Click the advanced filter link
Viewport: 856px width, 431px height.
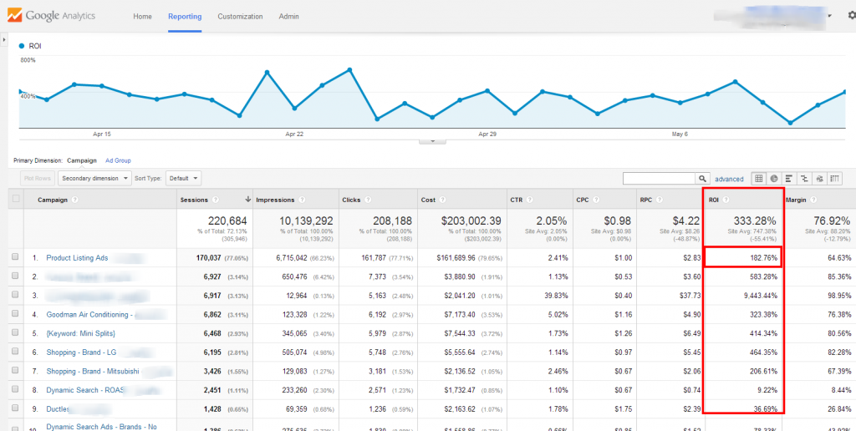pos(729,179)
